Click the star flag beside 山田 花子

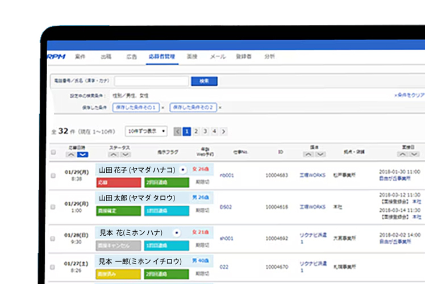tap(182, 170)
